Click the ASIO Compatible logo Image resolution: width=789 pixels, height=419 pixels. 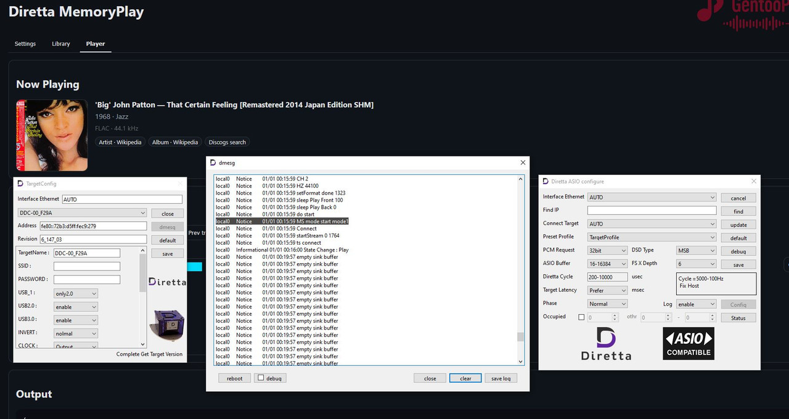[x=689, y=344]
